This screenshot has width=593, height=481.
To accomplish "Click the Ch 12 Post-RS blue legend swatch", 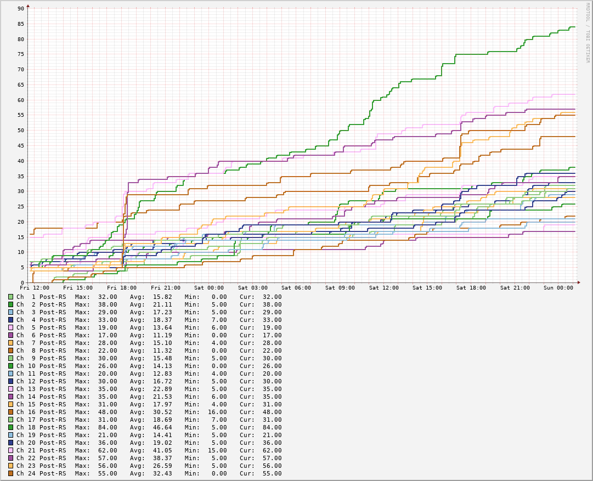I will 10,381.
